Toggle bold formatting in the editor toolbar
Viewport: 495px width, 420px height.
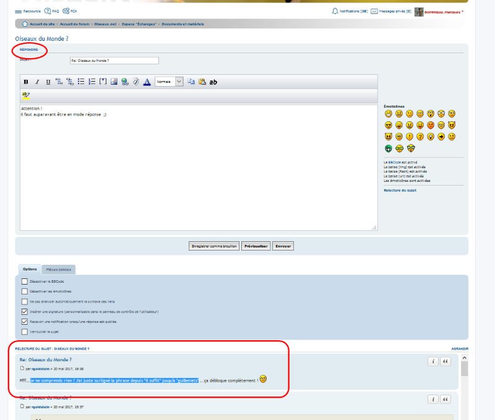pos(26,82)
